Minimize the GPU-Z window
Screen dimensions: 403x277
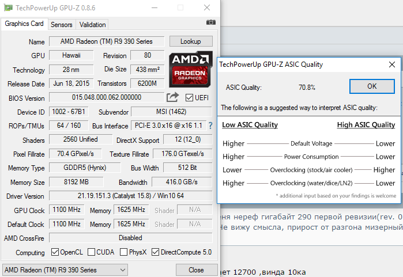(155, 7)
